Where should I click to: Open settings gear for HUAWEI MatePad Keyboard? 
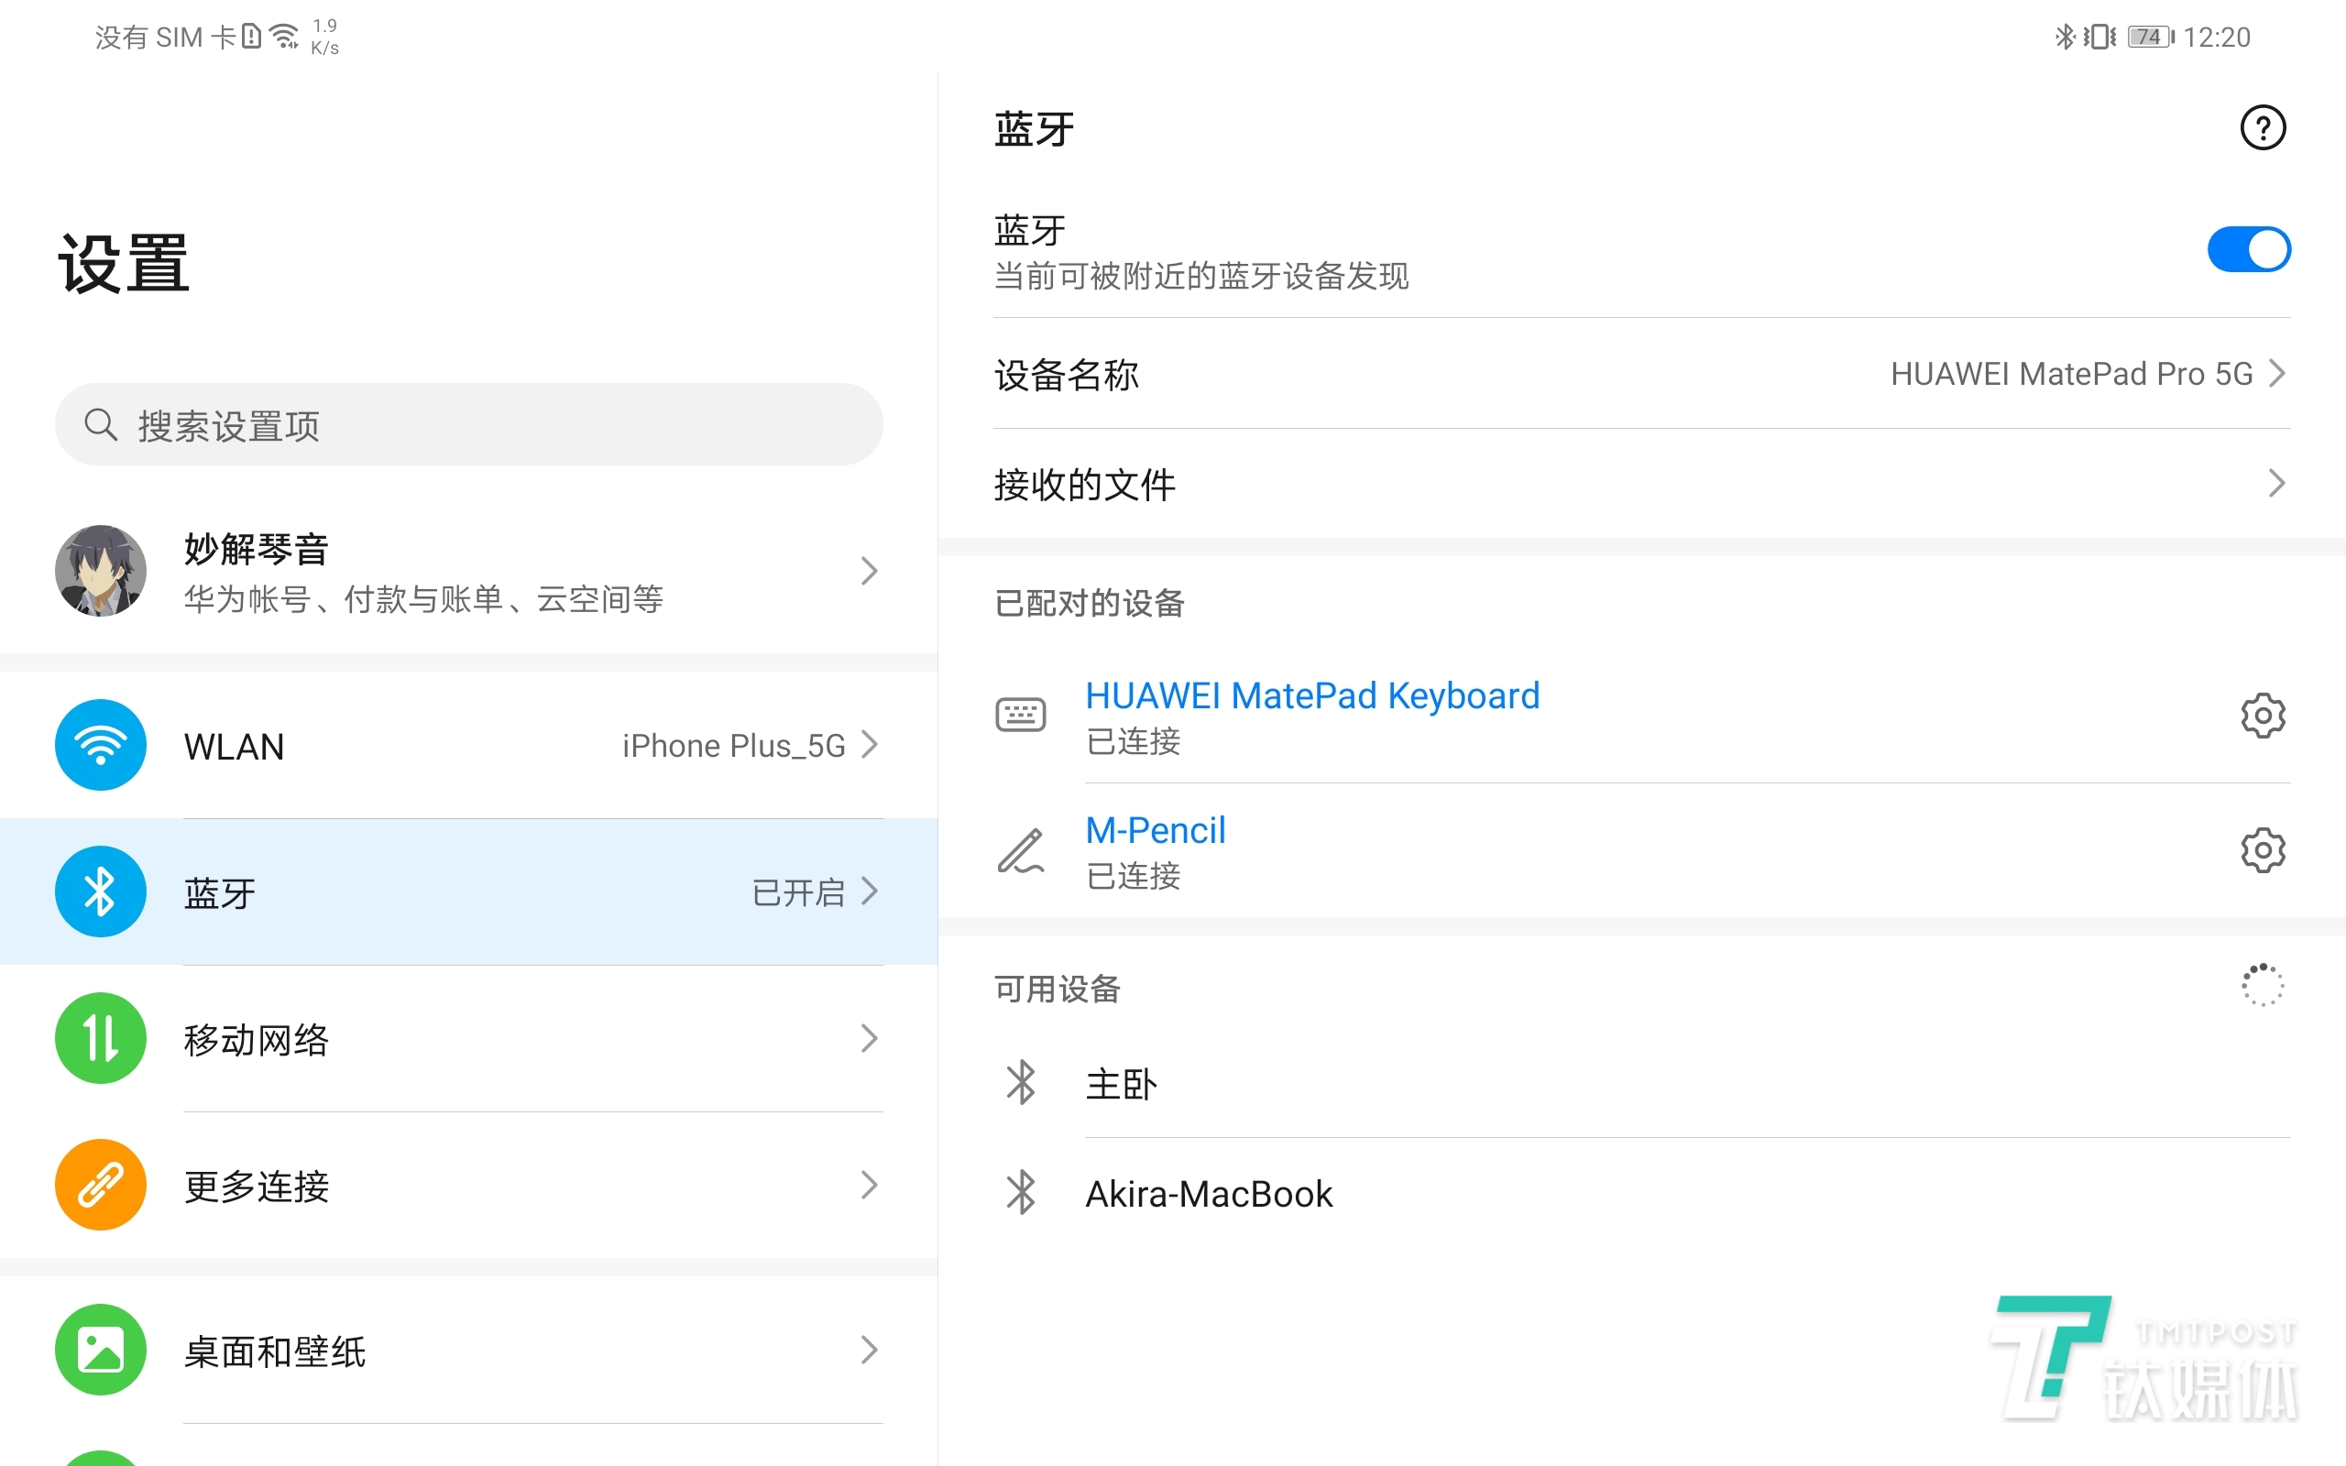(x=2263, y=715)
